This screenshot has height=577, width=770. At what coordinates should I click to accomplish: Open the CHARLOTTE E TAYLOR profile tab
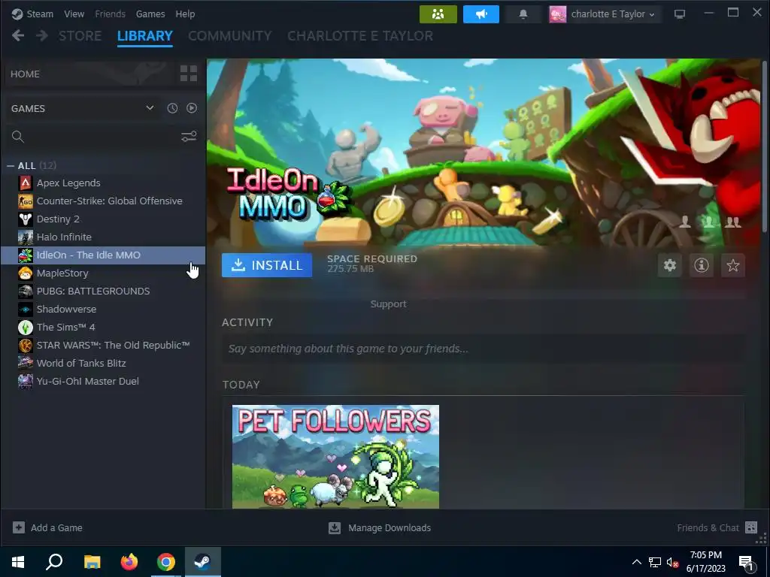(x=360, y=36)
